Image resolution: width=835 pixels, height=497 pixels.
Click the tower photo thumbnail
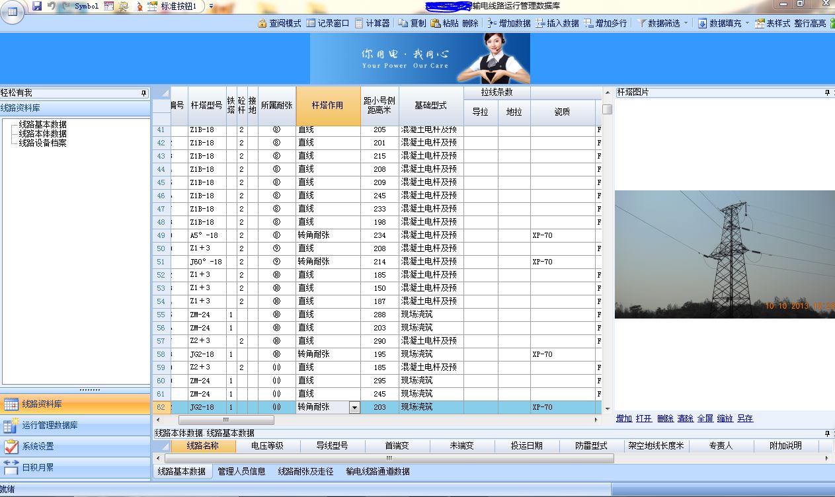click(x=725, y=254)
